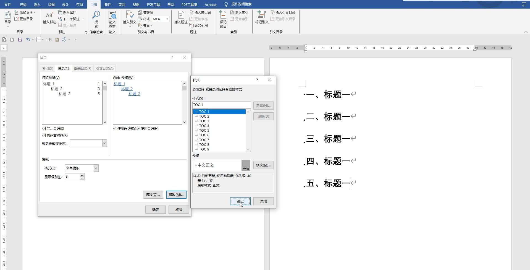Insert a footnote with 插入脚注
530x270 pixels.
[49, 18]
